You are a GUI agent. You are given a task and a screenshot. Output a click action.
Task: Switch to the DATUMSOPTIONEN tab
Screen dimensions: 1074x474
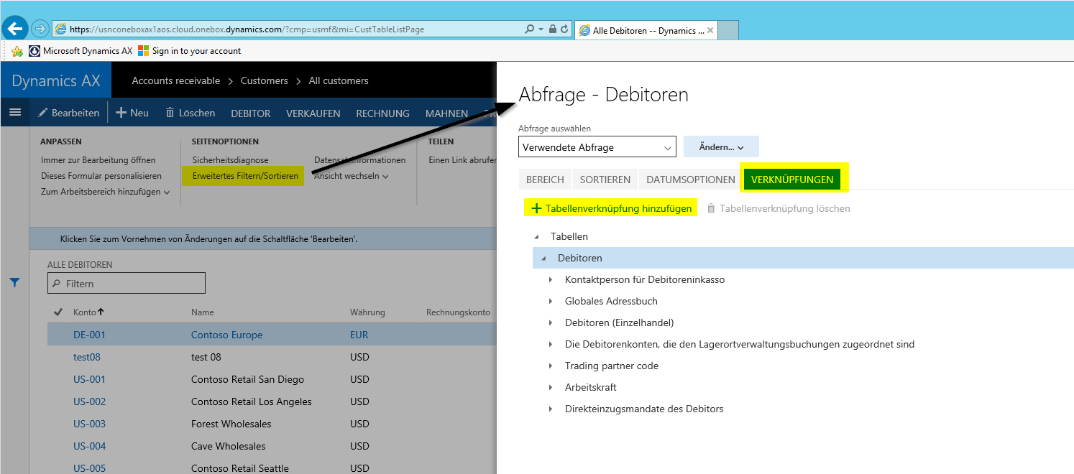click(x=690, y=180)
